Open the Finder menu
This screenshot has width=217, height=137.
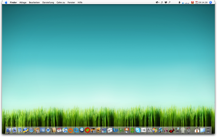(x=13, y=2)
